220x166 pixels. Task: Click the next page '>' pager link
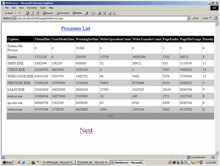tap(112, 116)
